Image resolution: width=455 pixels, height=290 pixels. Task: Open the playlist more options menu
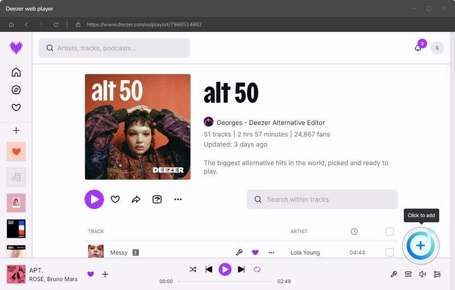tap(178, 199)
